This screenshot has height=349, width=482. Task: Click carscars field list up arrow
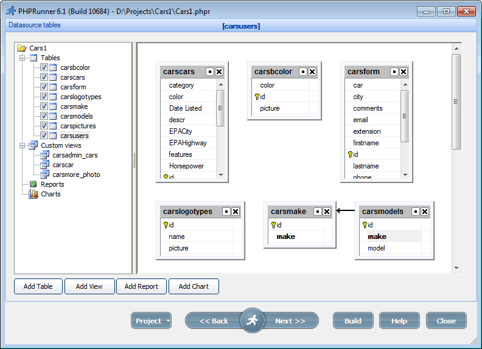(x=221, y=85)
